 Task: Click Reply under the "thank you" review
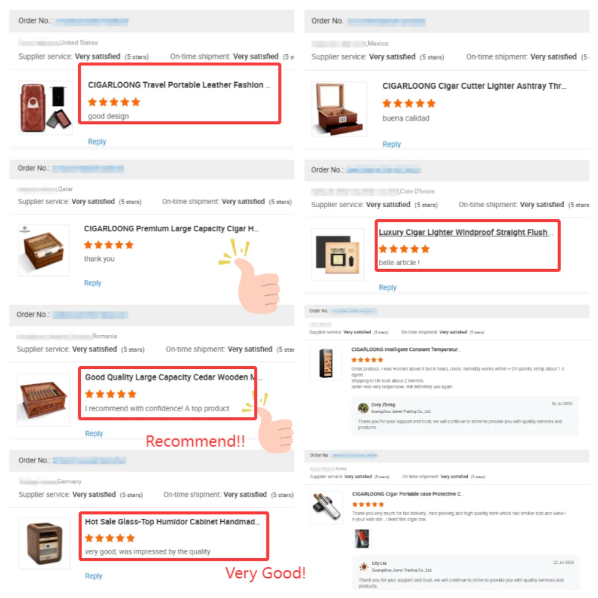click(x=92, y=283)
